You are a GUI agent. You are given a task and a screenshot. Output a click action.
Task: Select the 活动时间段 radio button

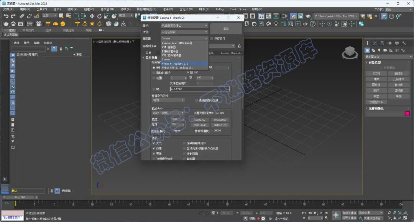pyautogui.click(x=154, y=73)
